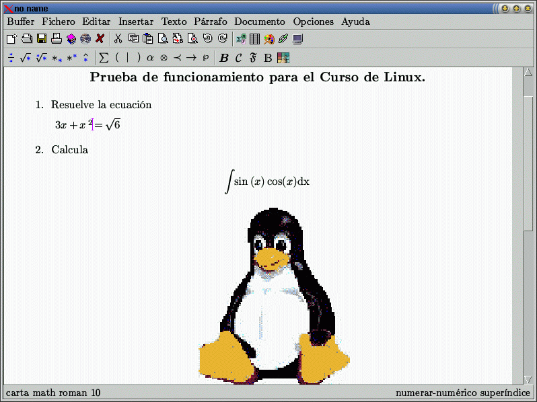Click the vertical scrollbar thumb
537x402 pixels.
[528, 163]
